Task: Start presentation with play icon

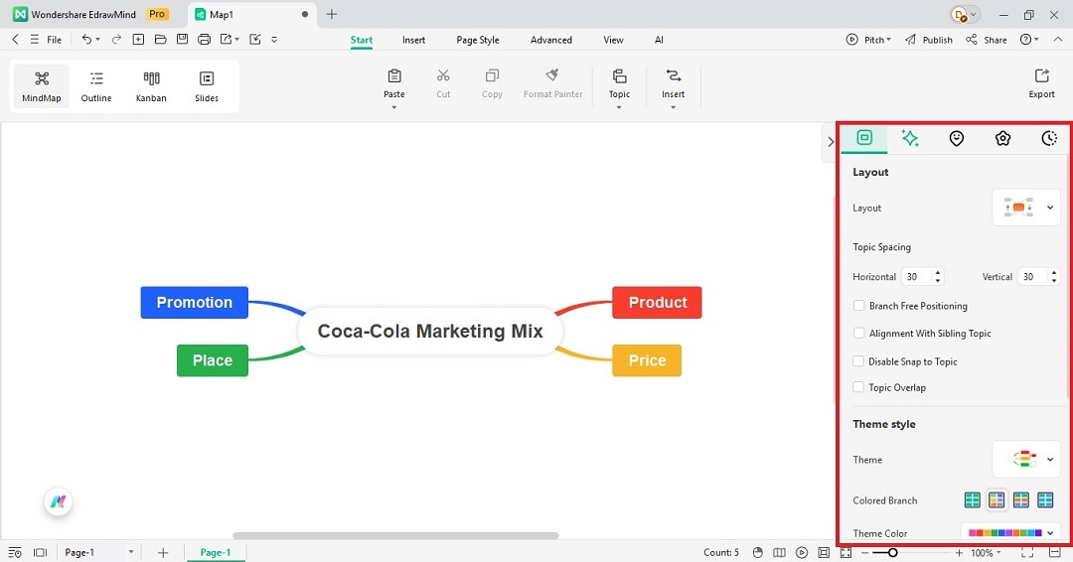Action: (802, 552)
